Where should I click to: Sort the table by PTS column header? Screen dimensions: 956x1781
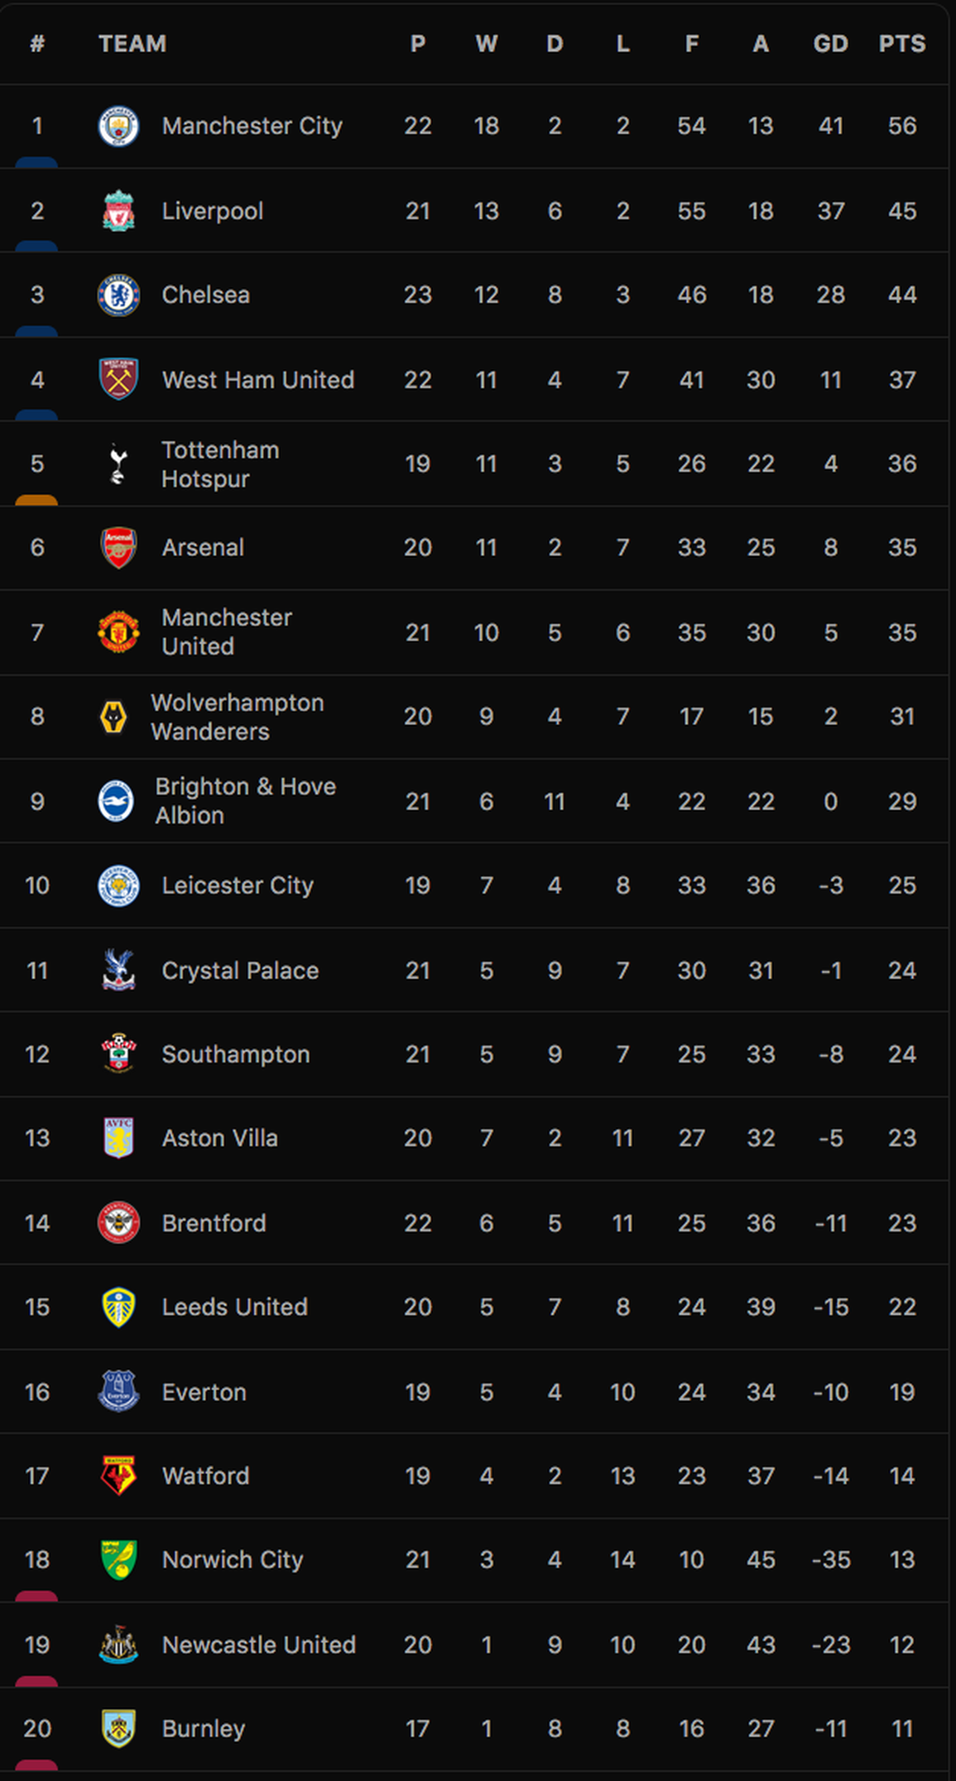(902, 44)
